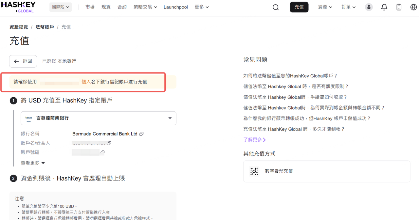Open the 資產 dropdown menu

(x=325, y=7)
